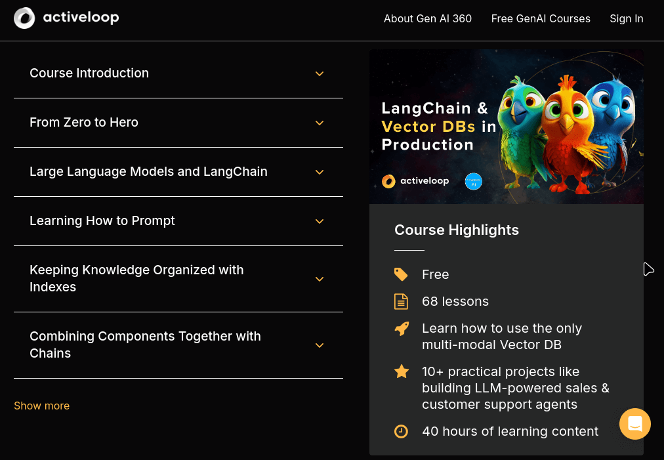Click the LangChain course banner image
The image size is (664, 460).
click(x=506, y=127)
